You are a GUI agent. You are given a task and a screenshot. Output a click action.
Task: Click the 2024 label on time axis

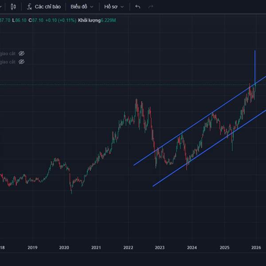pos(192,247)
